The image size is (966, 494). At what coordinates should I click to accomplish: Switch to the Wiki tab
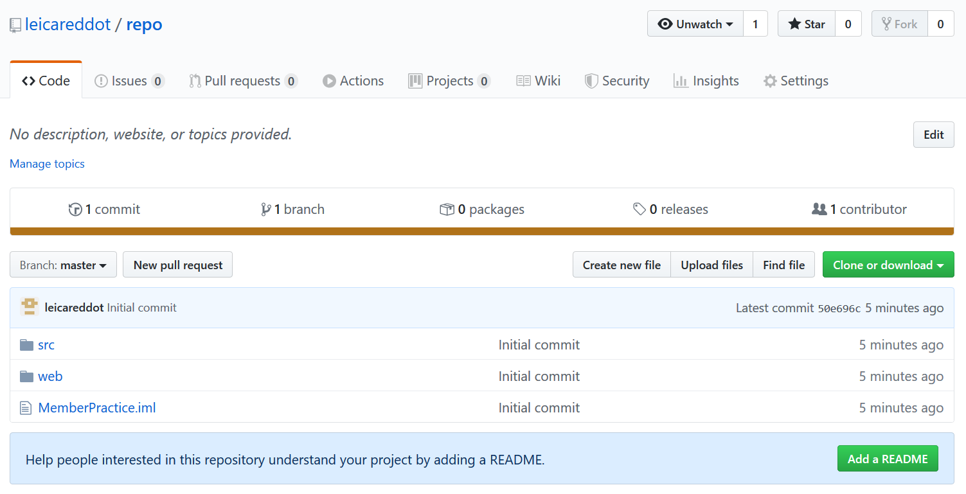point(539,81)
